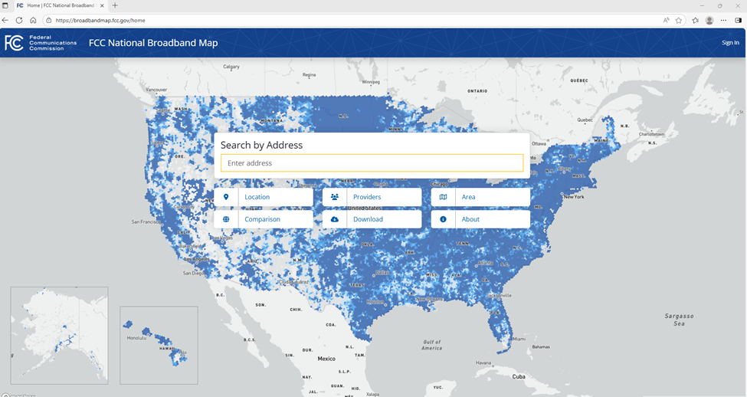Add page to favorites with star icon
Viewport: 747px width, 397px height.
click(679, 21)
